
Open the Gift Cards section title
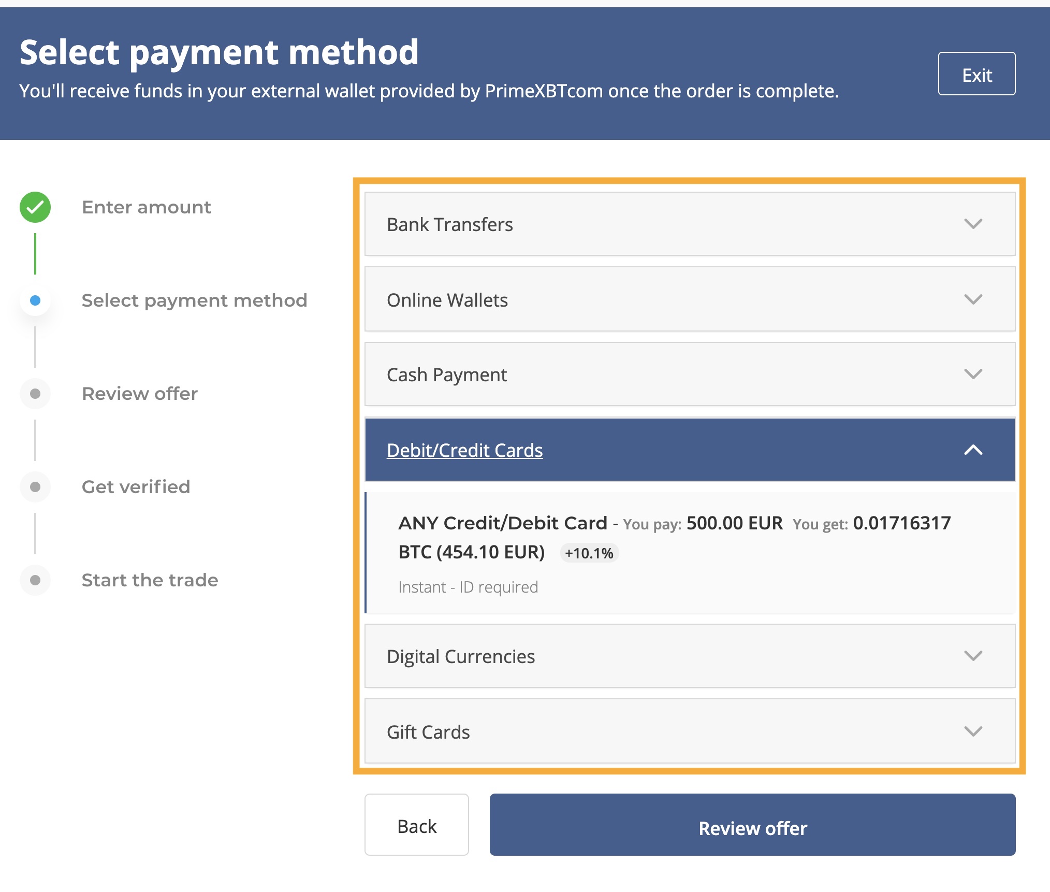(428, 732)
